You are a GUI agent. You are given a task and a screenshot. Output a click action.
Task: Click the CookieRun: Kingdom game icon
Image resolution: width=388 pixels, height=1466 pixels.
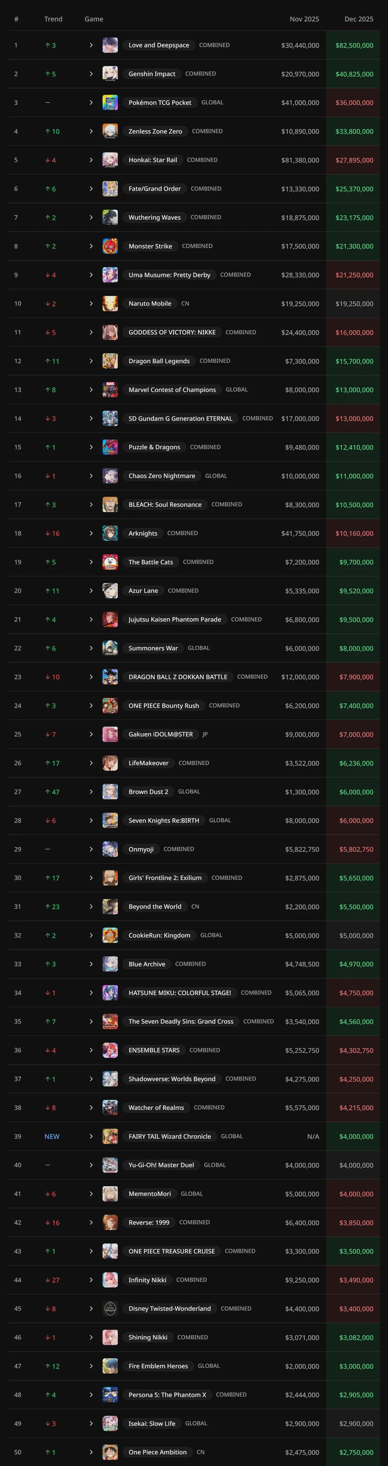tap(110, 935)
